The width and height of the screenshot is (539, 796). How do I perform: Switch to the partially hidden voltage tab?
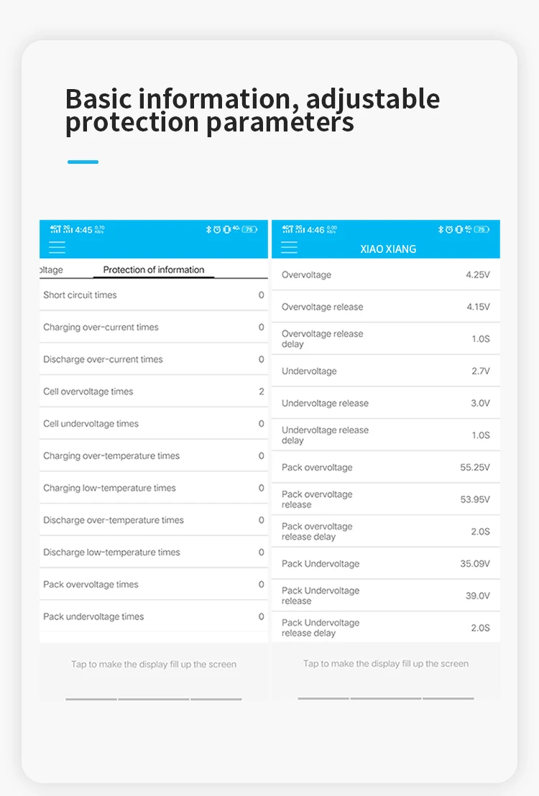pyautogui.click(x=51, y=270)
